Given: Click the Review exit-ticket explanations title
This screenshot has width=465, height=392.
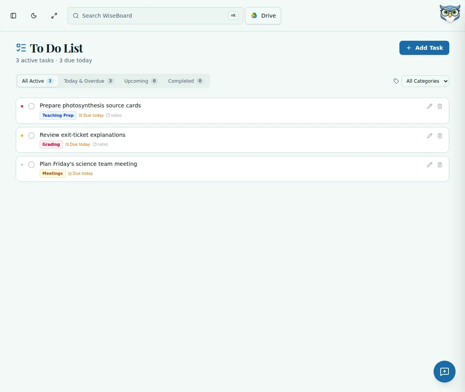Looking at the screenshot, I should pos(82,135).
